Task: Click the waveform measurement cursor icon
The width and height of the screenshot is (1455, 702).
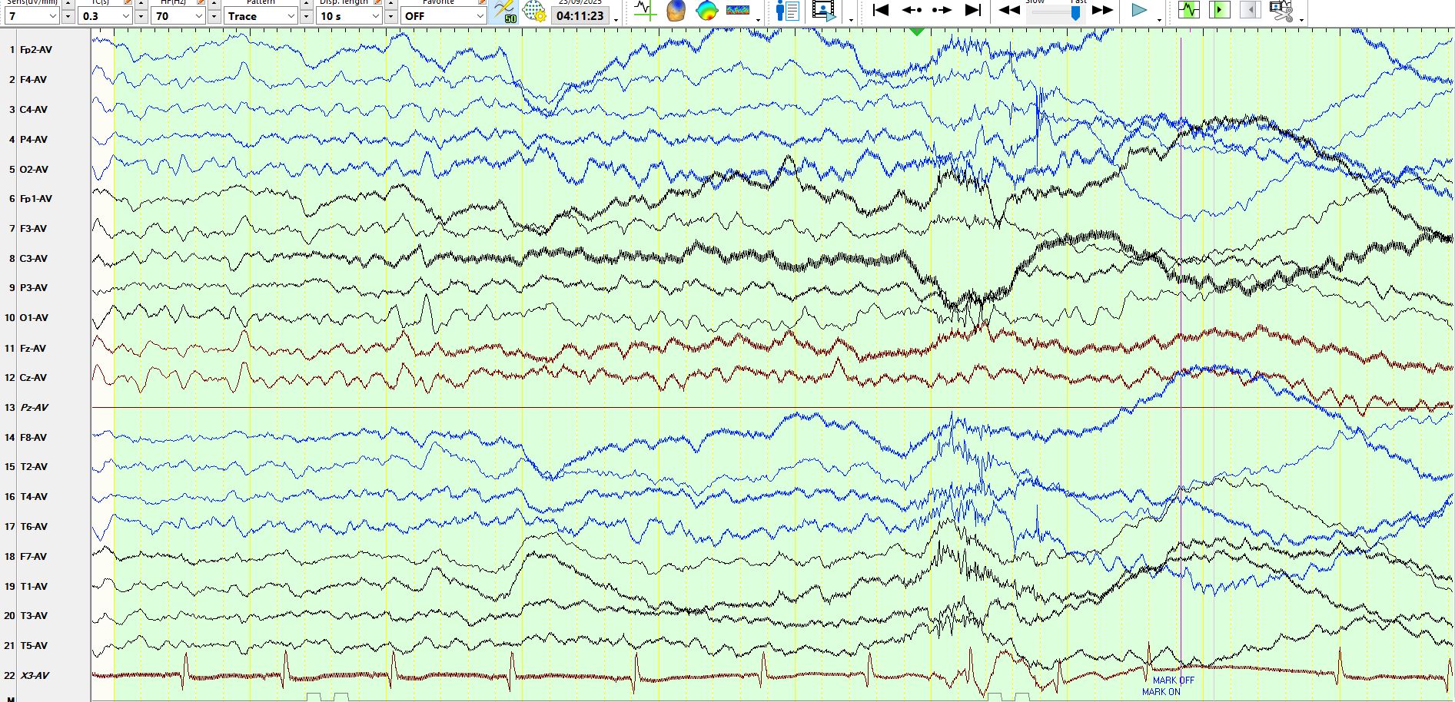Action: [x=644, y=11]
